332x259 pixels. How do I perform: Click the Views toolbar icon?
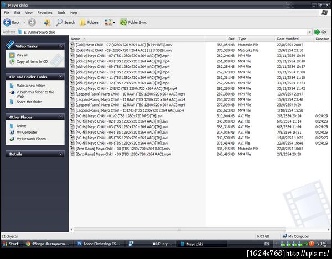tap(108, 23)
